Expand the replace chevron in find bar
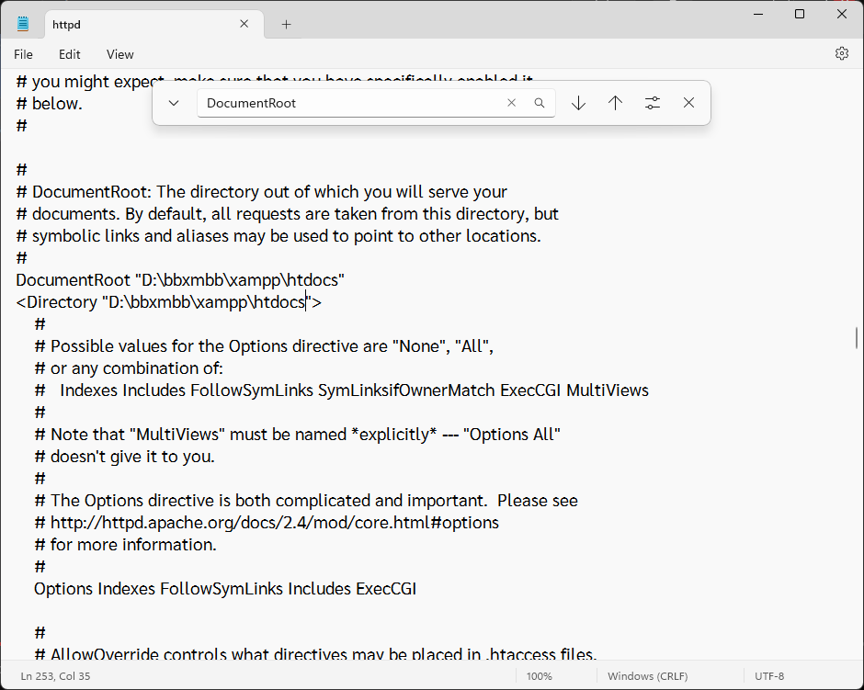The height and width of the screenshot is (690, 864). (x=174, y=103)
